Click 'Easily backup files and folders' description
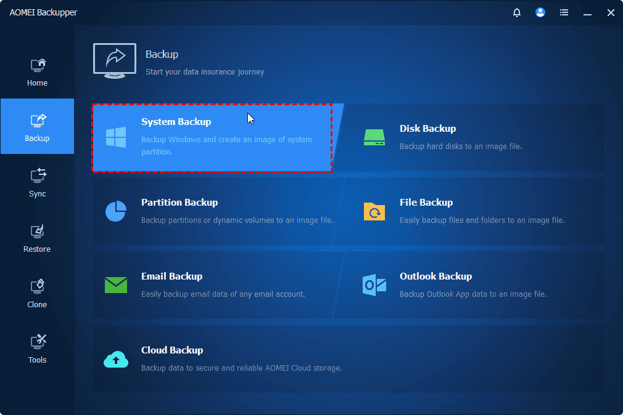The image size is (623, 415). coord(482,220)
